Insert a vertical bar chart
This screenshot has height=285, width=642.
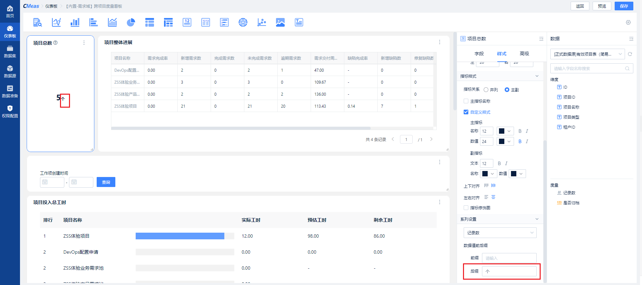point(75,22)
